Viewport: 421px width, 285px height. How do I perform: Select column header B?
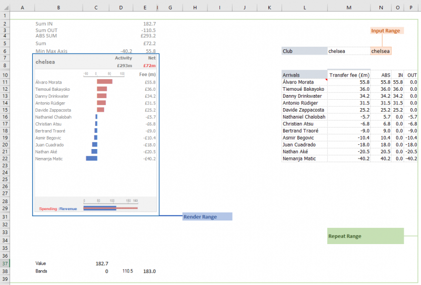coord(58,8)
